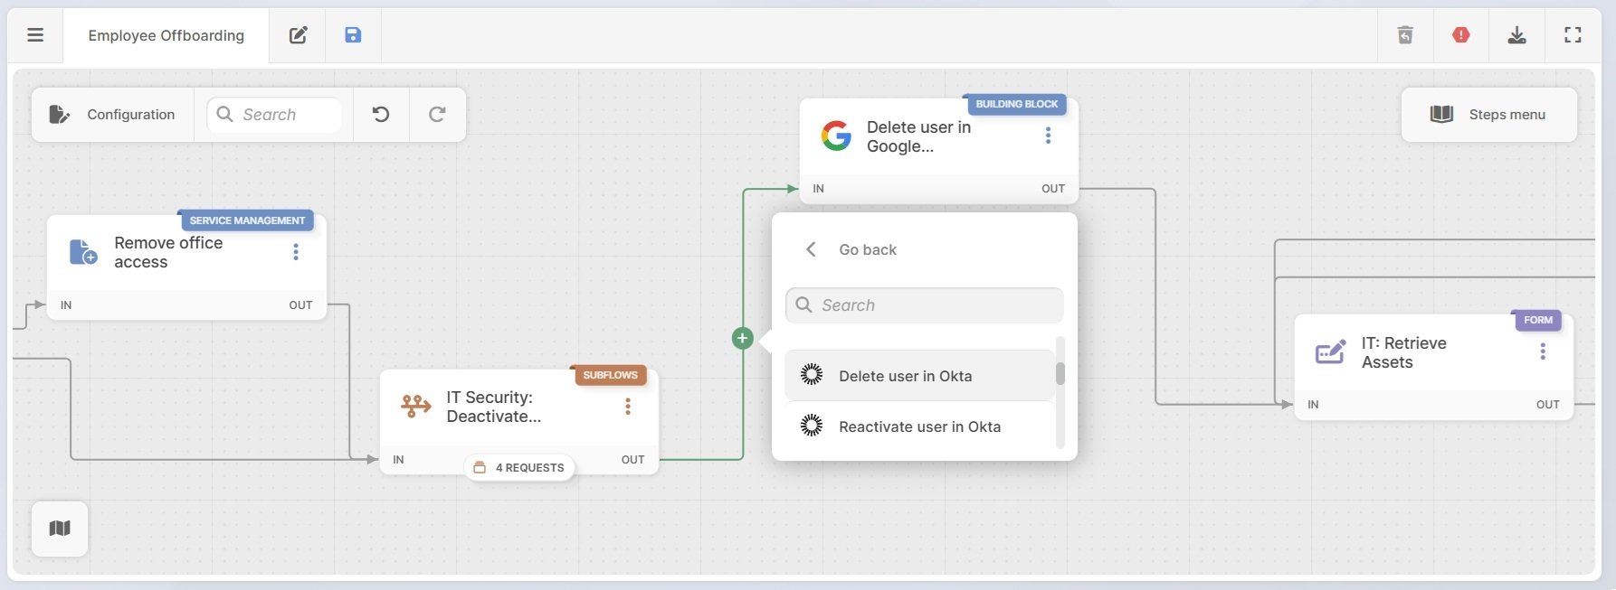Click the OUT port of IT Security: Deactivate

click(632, 460)
